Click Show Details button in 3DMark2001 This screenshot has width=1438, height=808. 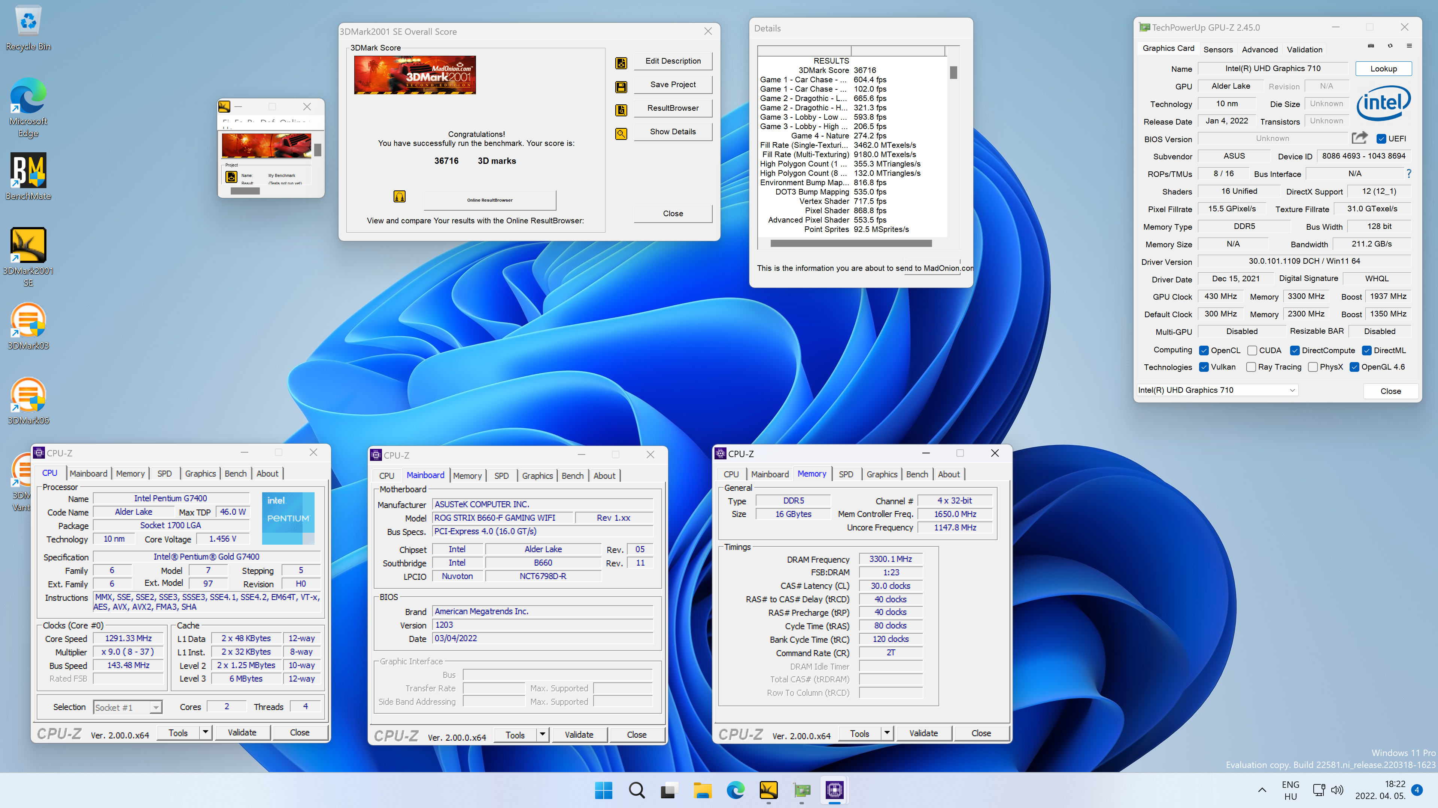pyautogui.click(x=673, y=132)
